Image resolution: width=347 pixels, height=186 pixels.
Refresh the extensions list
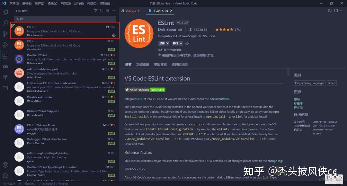[102, 11]
